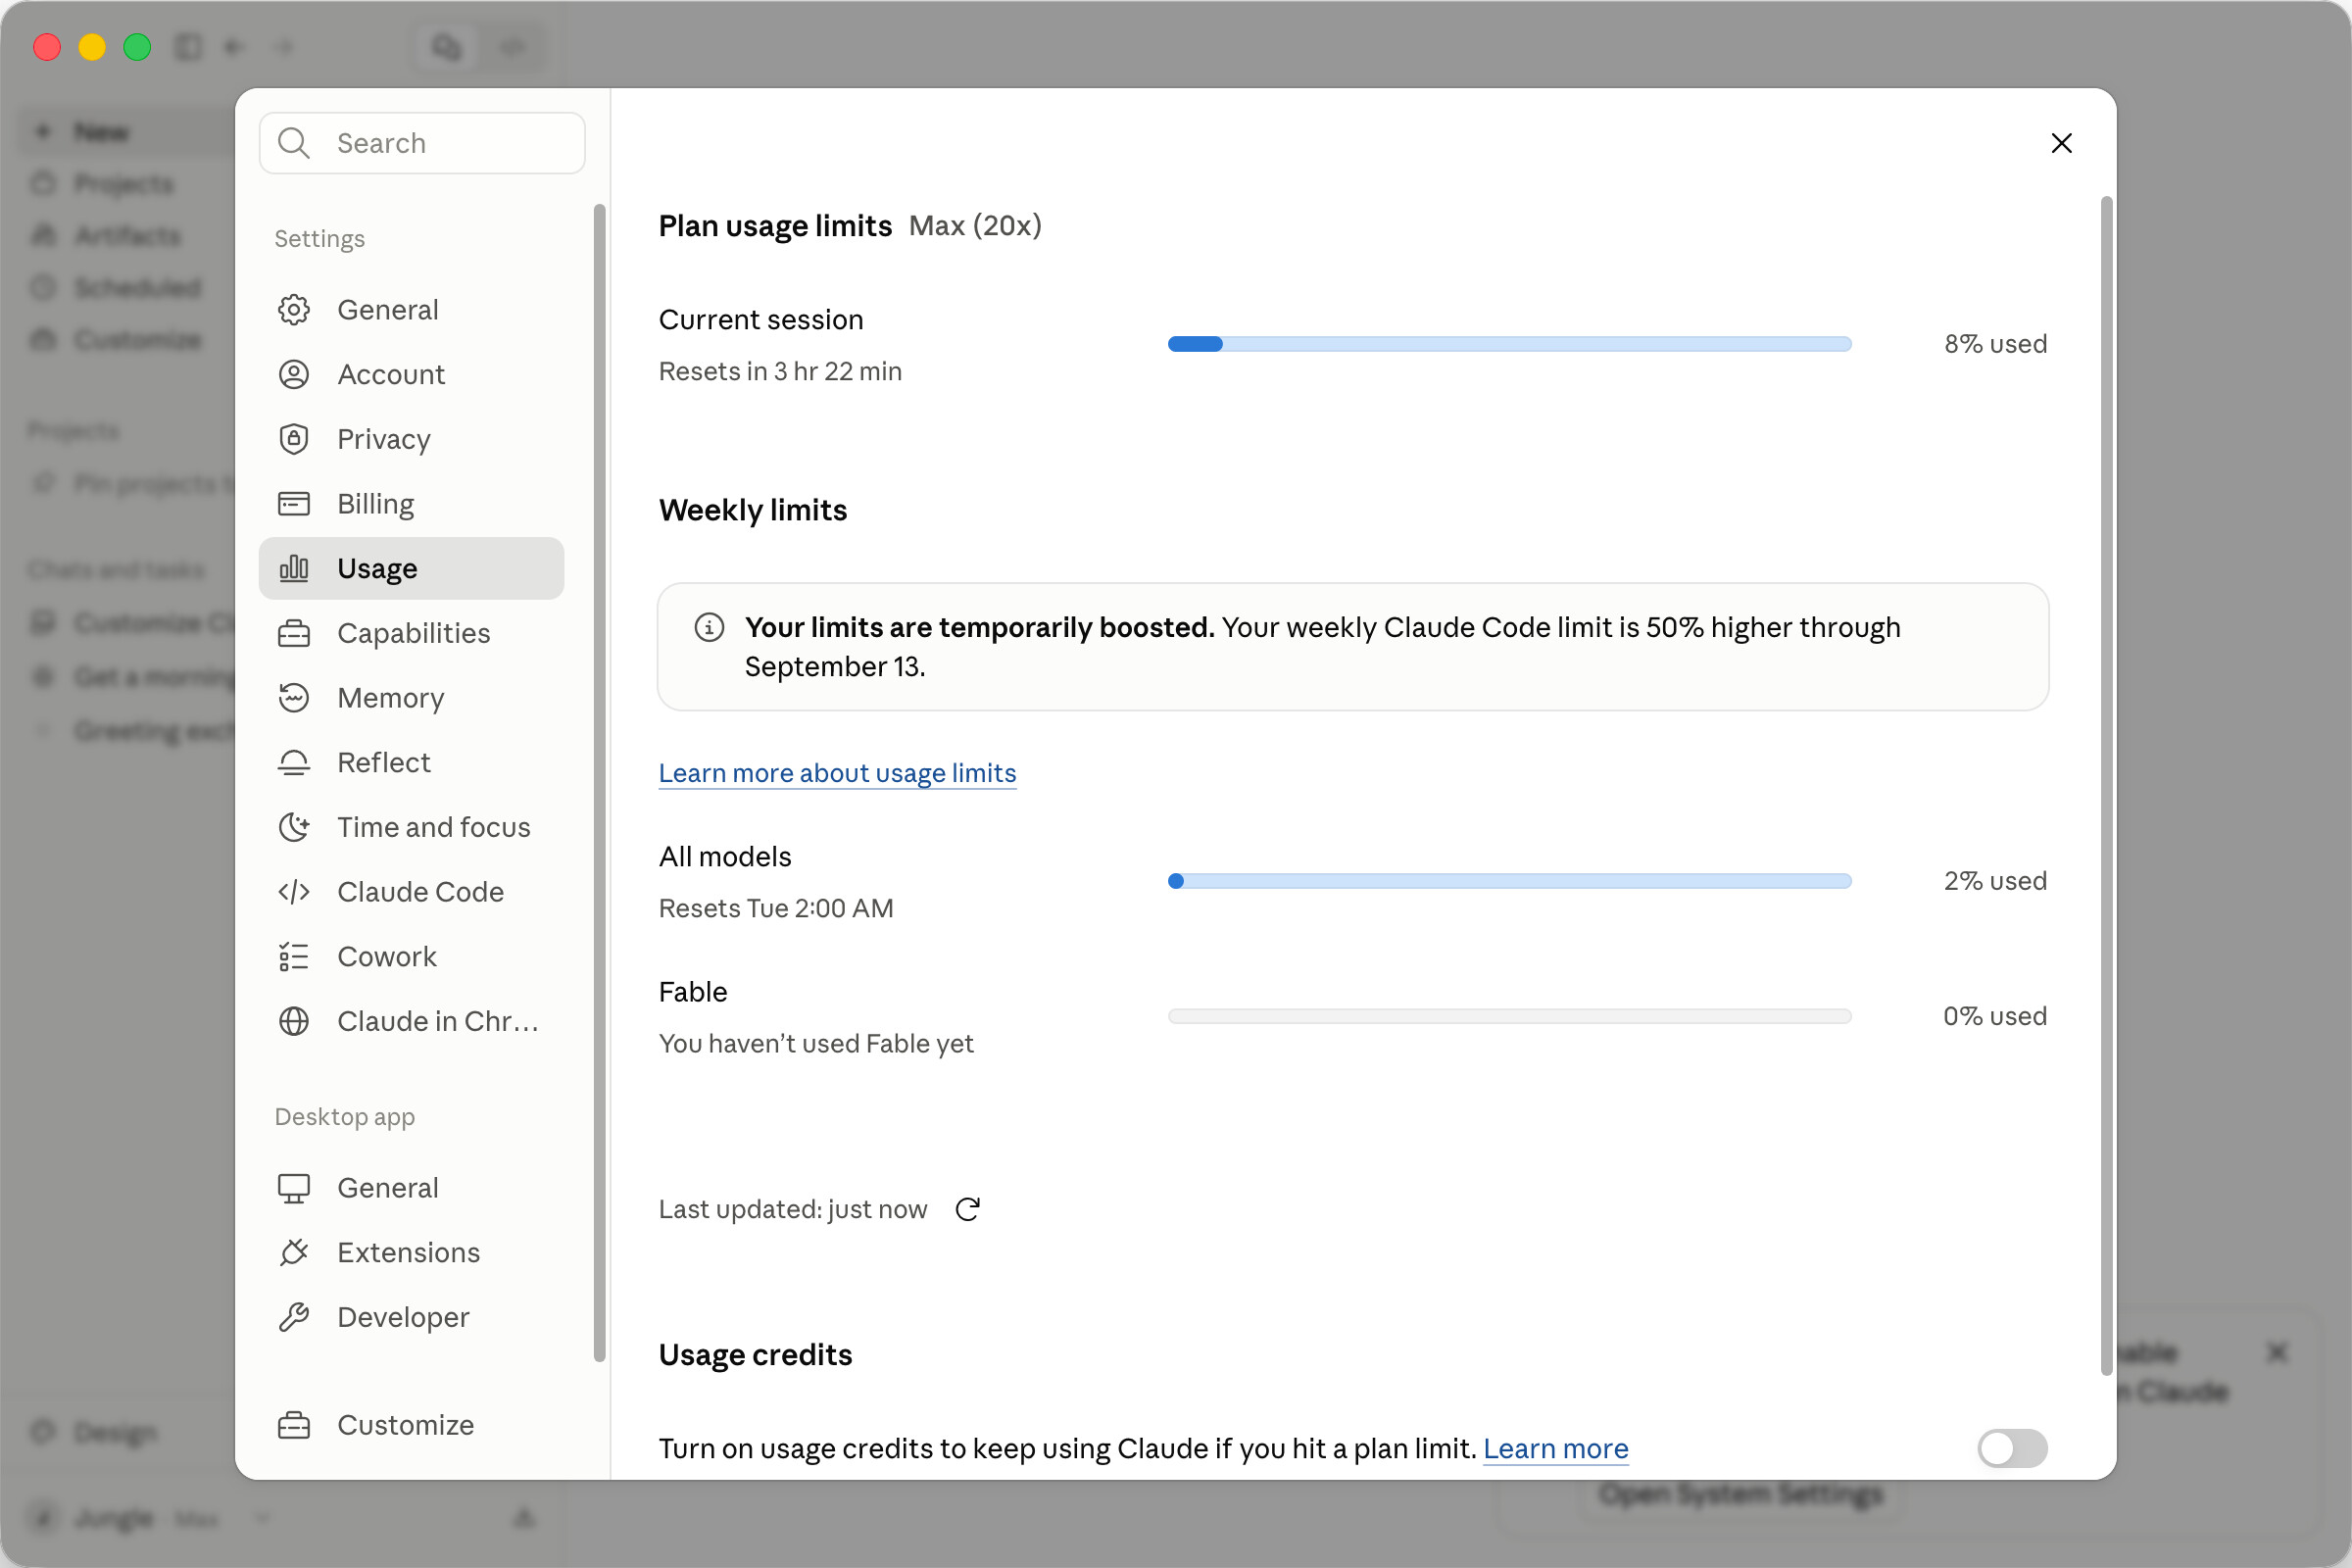This screenshot has height=1568, width=2352.
Task: Click the Capabilities briefcase icon
Action: pyautogui.click(x=293, y=633)
